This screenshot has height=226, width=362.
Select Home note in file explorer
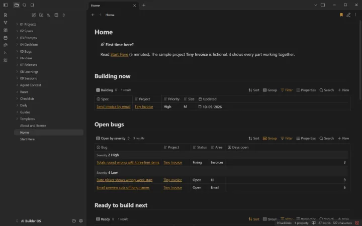pyautogui.click(x=49, y=133)
